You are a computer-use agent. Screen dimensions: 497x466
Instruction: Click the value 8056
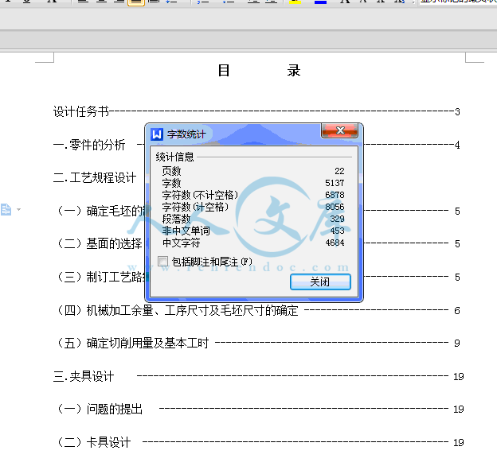click(x=335, y=207)
